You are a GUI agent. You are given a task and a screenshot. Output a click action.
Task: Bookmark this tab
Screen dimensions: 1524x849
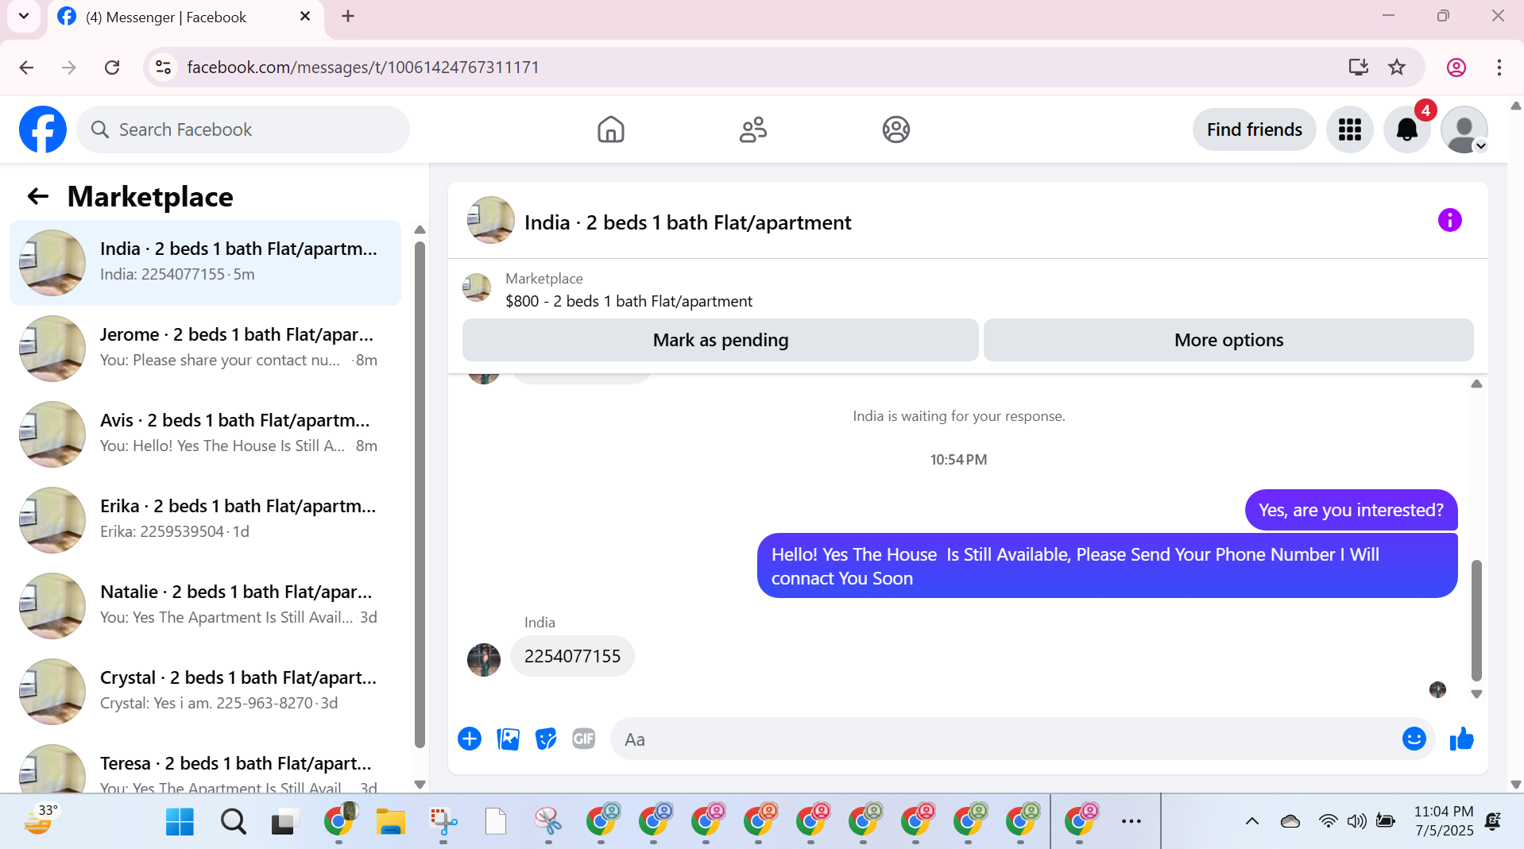[x=1396, y=68]
